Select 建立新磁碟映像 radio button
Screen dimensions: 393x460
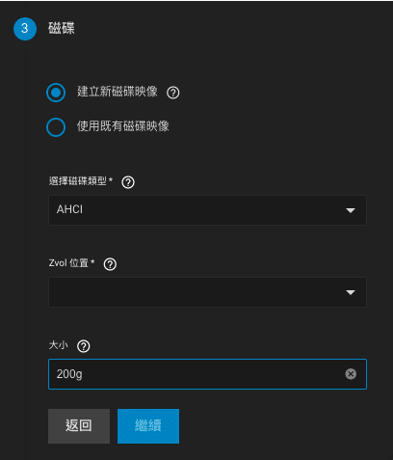click(x=56, y=93)
